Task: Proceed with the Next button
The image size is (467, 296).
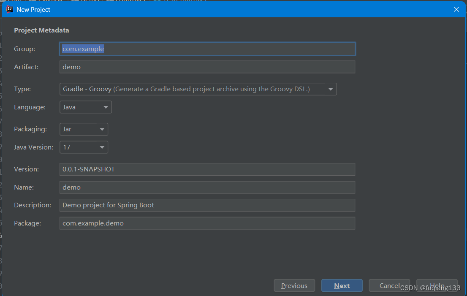Action: click(342, 285)
